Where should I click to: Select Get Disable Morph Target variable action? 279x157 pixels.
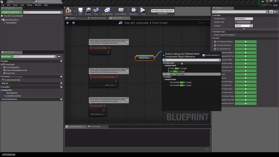pyautogui.click(x=180, y=82)
